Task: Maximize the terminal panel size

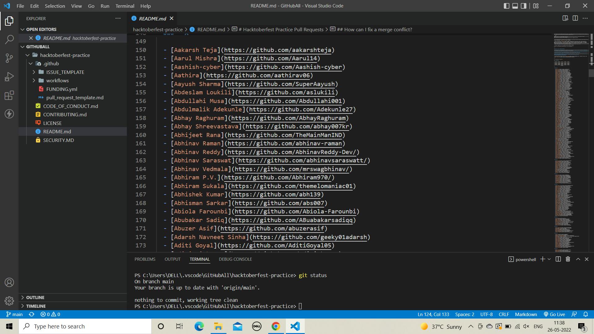Action: pos(578,259)
